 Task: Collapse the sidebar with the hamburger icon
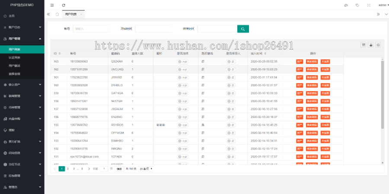pyautogui.click(x=52, y=5)
